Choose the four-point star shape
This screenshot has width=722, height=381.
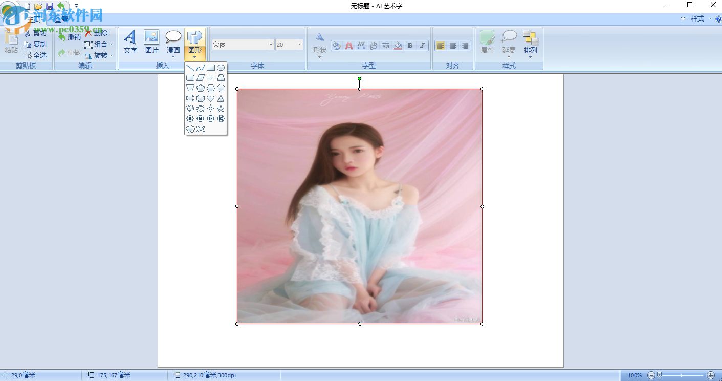211,109
